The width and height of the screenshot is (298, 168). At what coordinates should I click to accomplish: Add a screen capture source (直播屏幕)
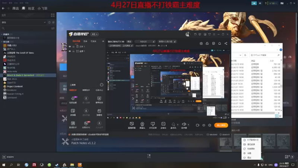point(132,125)
